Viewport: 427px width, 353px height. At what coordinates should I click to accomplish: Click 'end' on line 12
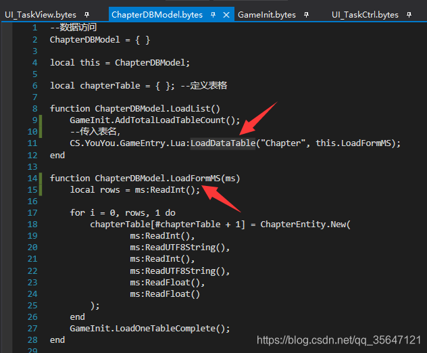[57, 156]
